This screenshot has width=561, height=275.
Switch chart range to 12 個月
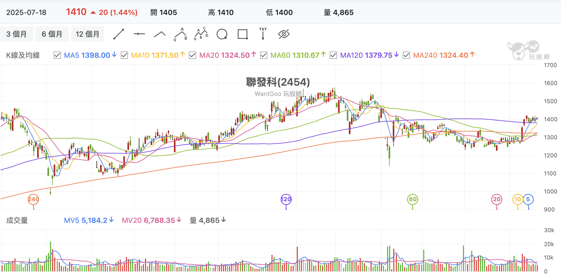tap(88, 34)
